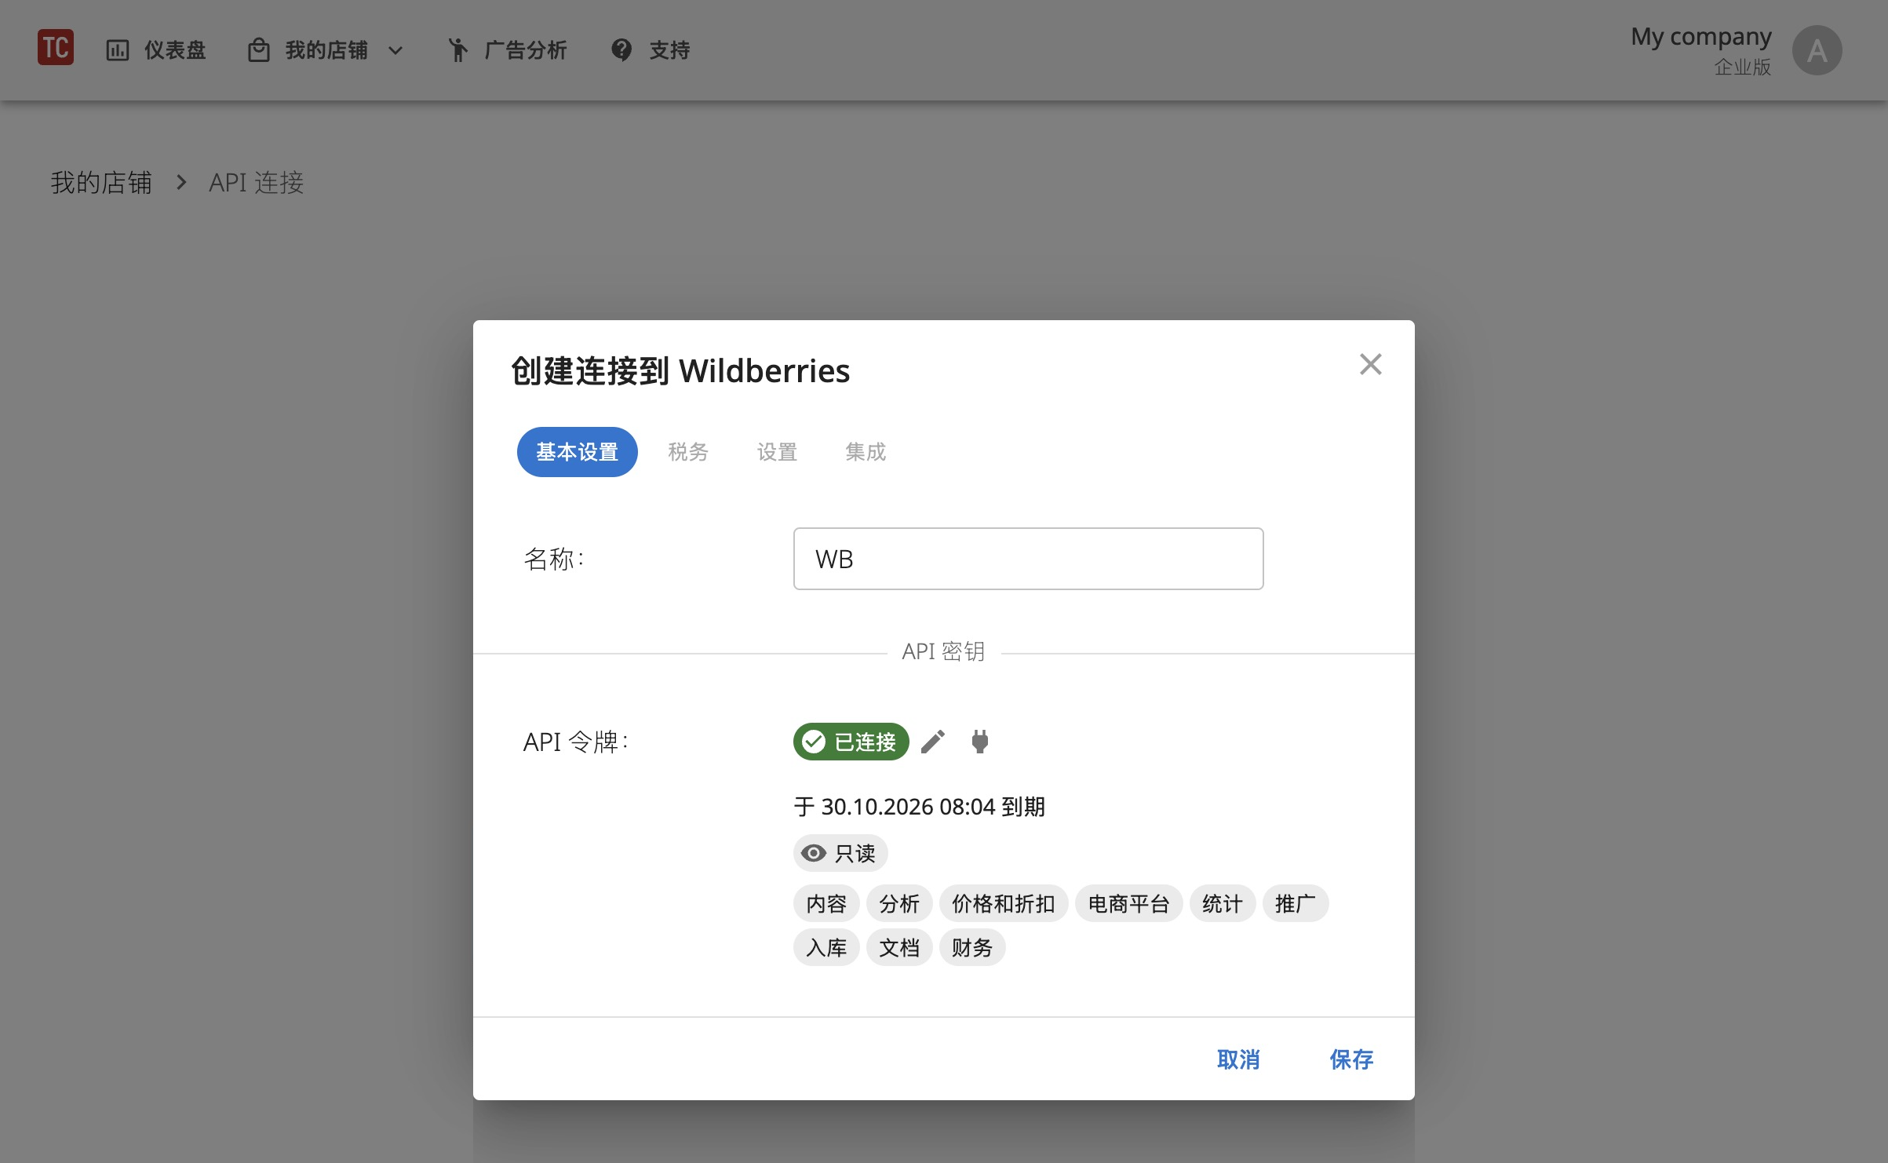
Task: Click the support question mark icon
Action: tap(621, 50)
